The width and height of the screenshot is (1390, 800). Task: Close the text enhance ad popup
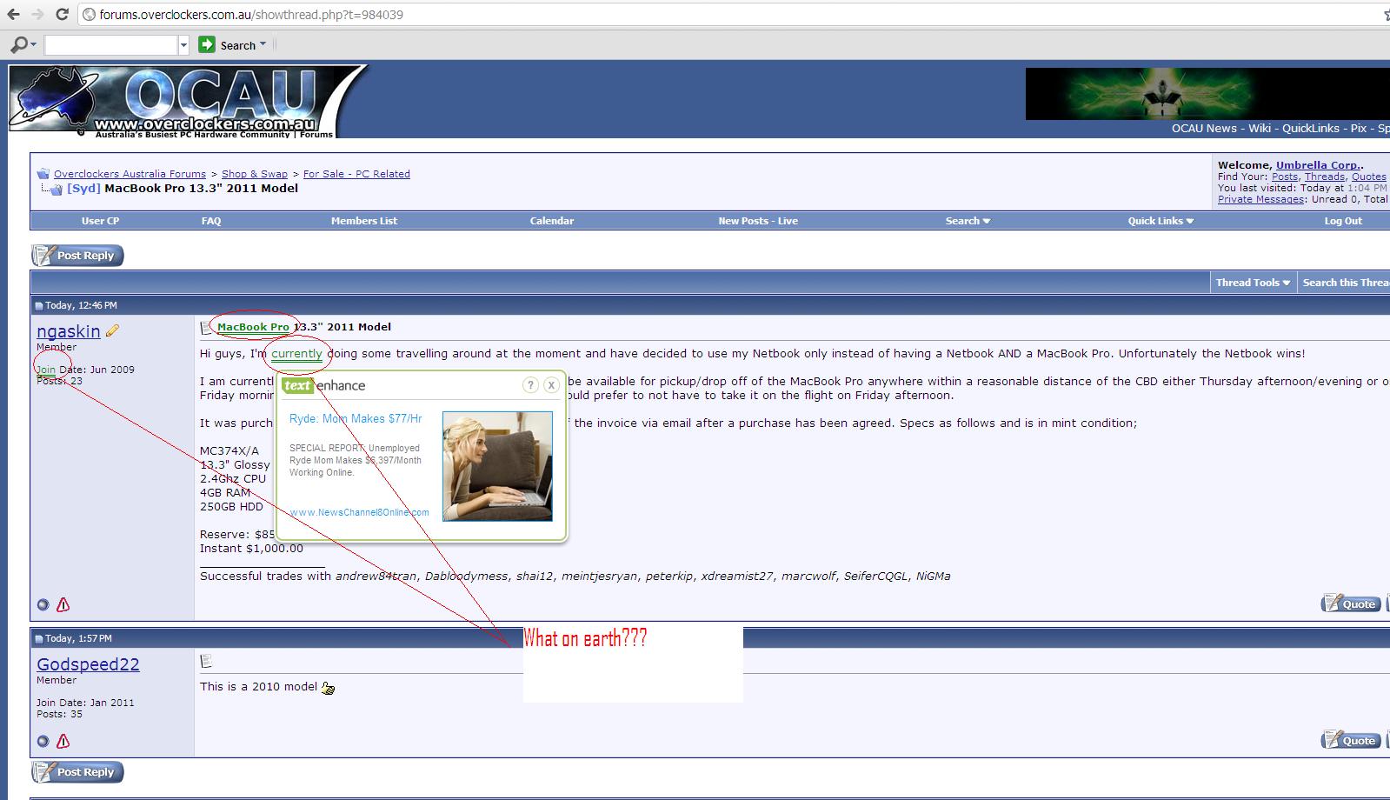point(551,384)
